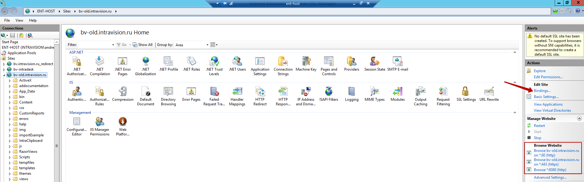Open Default Document feature

point(146,96)
